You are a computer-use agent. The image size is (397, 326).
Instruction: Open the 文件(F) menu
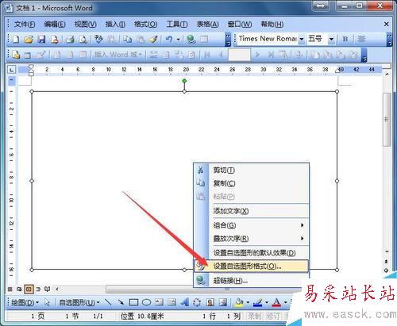pos(25,25)
